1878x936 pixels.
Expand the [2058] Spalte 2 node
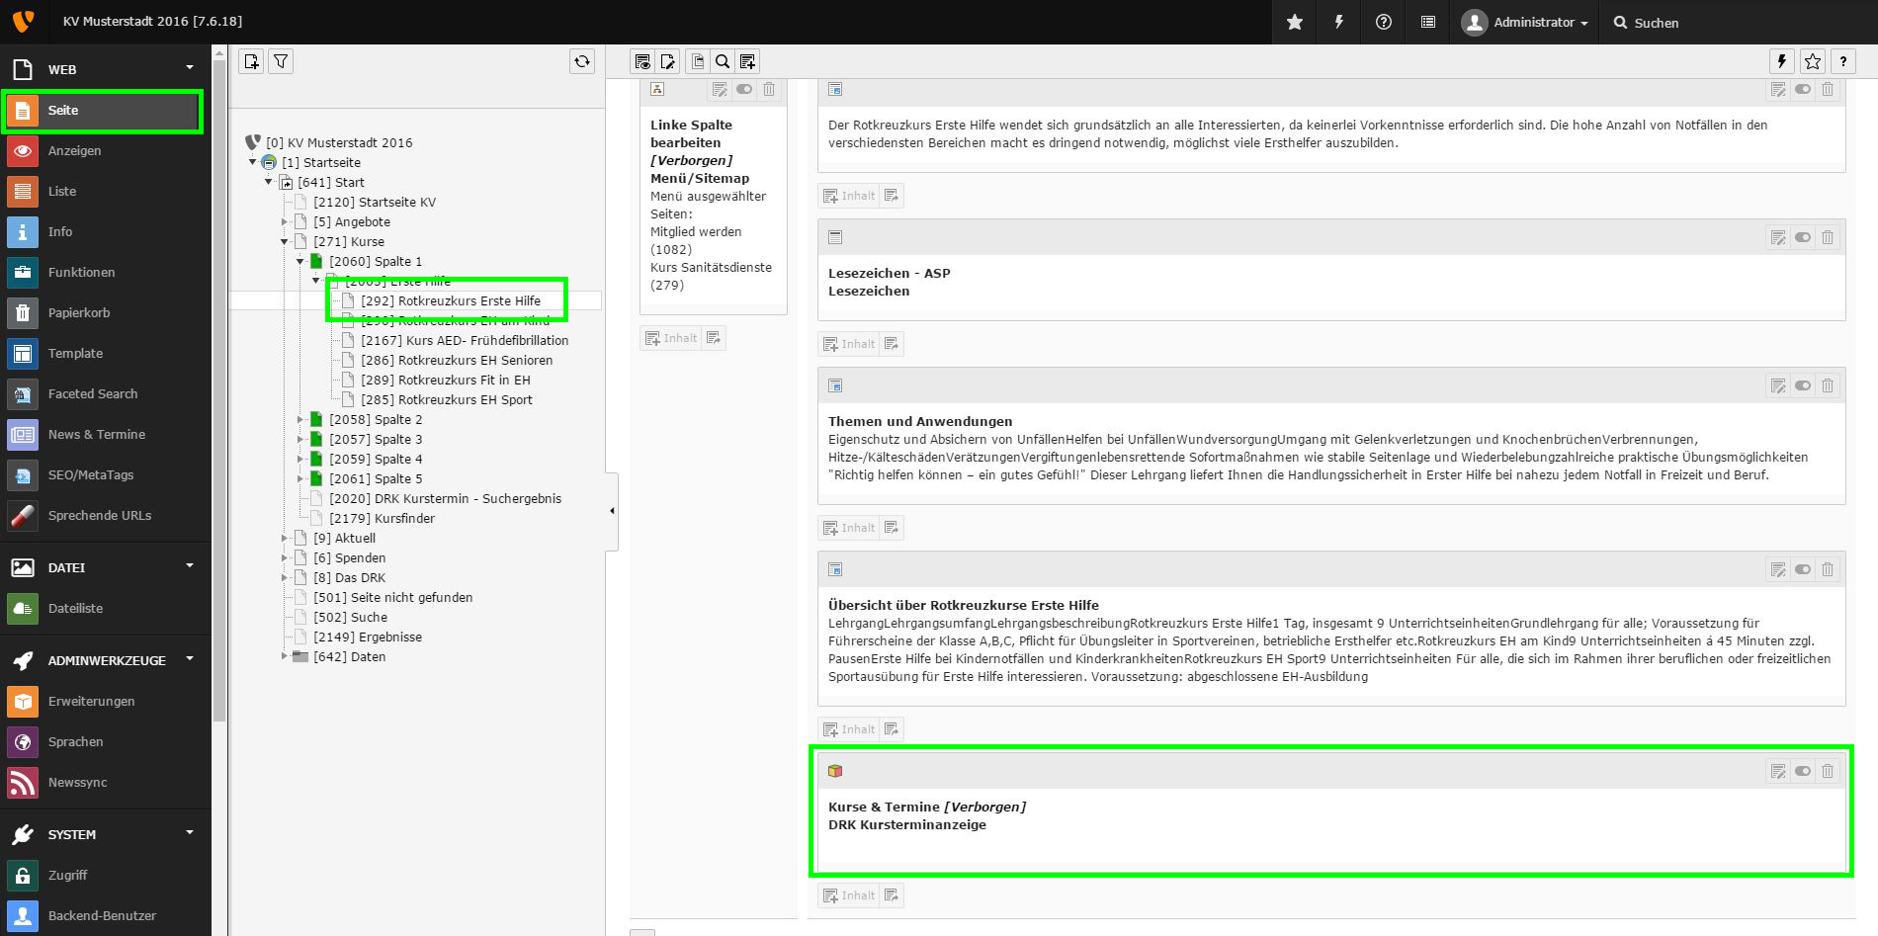(x=300, y=419)
